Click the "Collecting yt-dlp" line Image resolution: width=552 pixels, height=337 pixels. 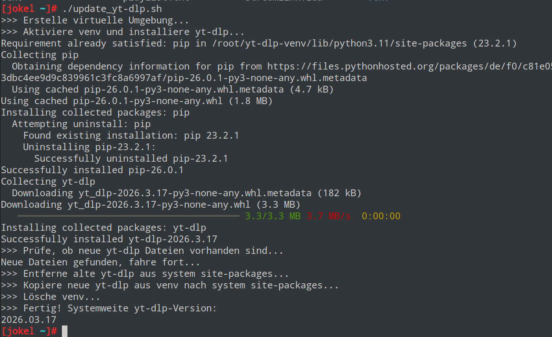click(x=48, y=182)
